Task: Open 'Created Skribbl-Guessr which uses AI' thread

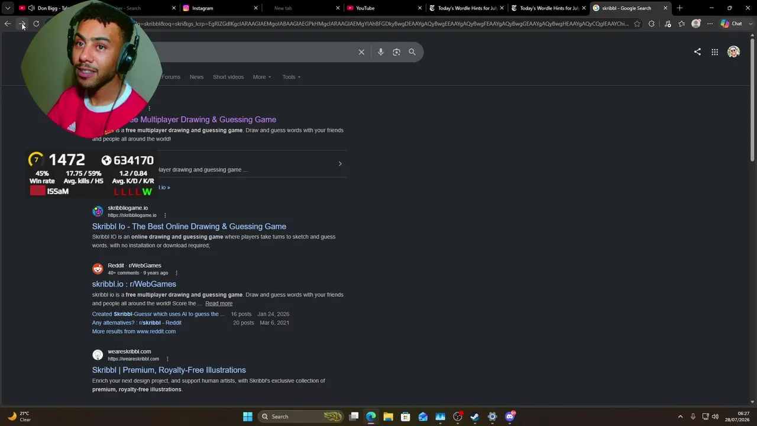Action: (x=158, y=314)
